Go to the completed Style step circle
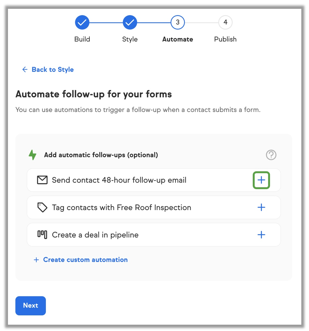This screenshot has width=309, height=331. (x=130, y=22)
